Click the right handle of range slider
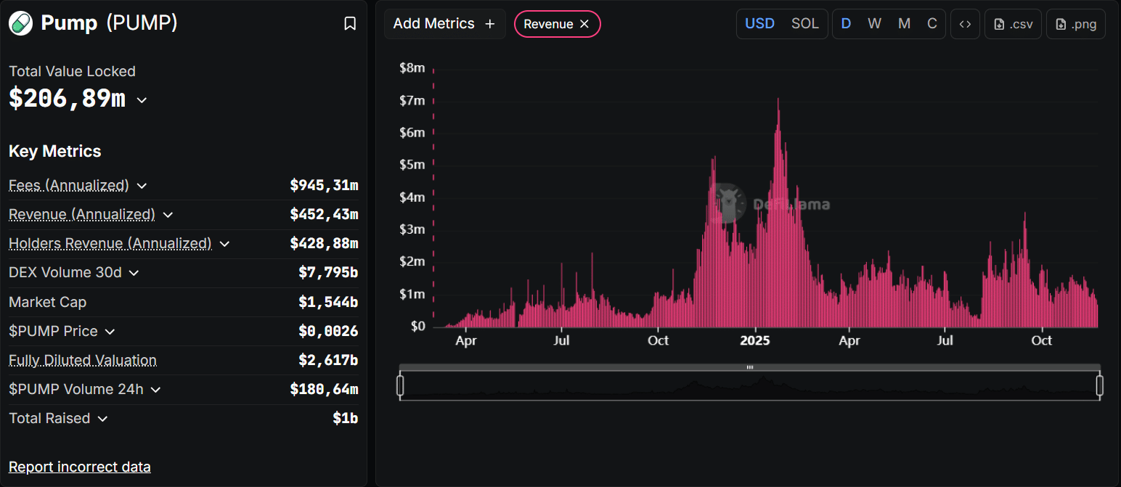This screenshot has height=487, width=1121. pyautogui.click(x=1099, y=385)
